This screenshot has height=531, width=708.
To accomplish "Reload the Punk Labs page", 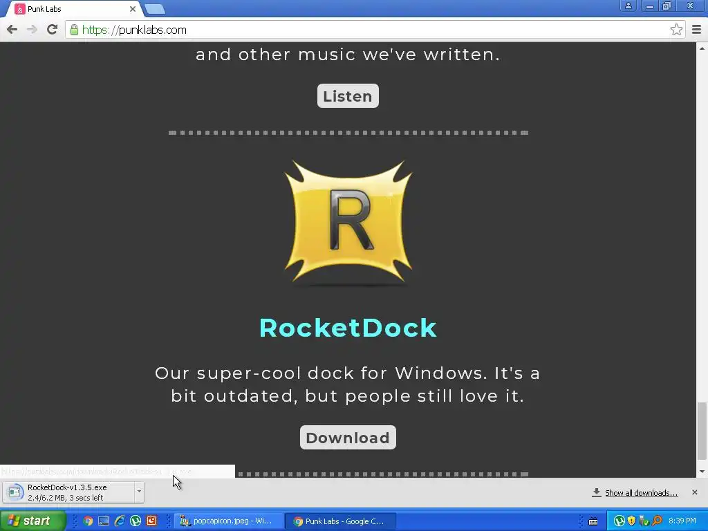I will pos(52,30).
